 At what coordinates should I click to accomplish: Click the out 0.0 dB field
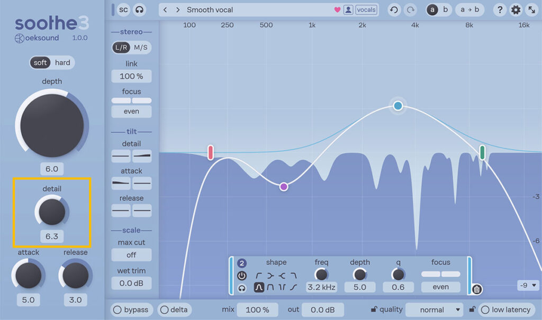pyautogui.click(x=322, y=309)
